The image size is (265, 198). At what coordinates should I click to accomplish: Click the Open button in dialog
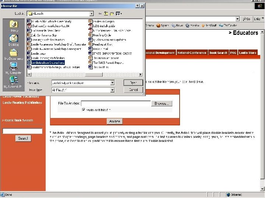tap(133, 82)
